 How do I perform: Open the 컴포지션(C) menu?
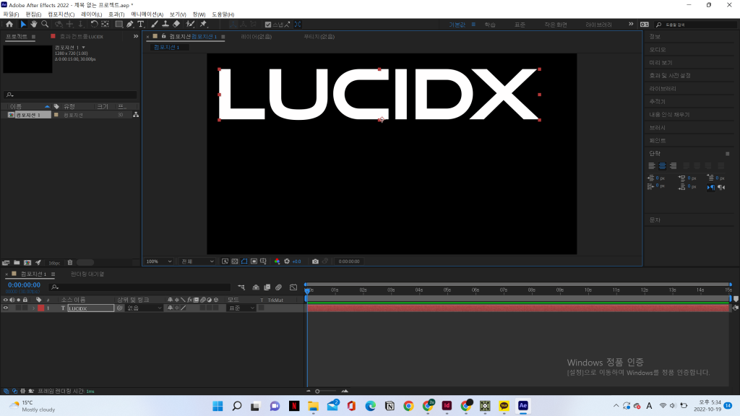(x=61, y=14)
